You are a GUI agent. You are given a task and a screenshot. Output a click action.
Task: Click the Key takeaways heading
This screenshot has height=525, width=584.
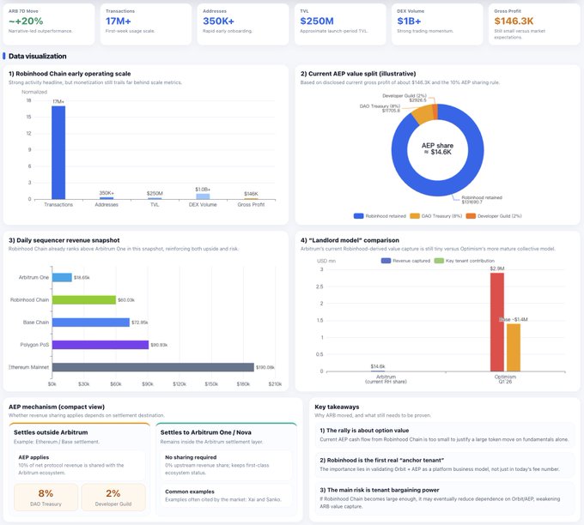point(337,407)
